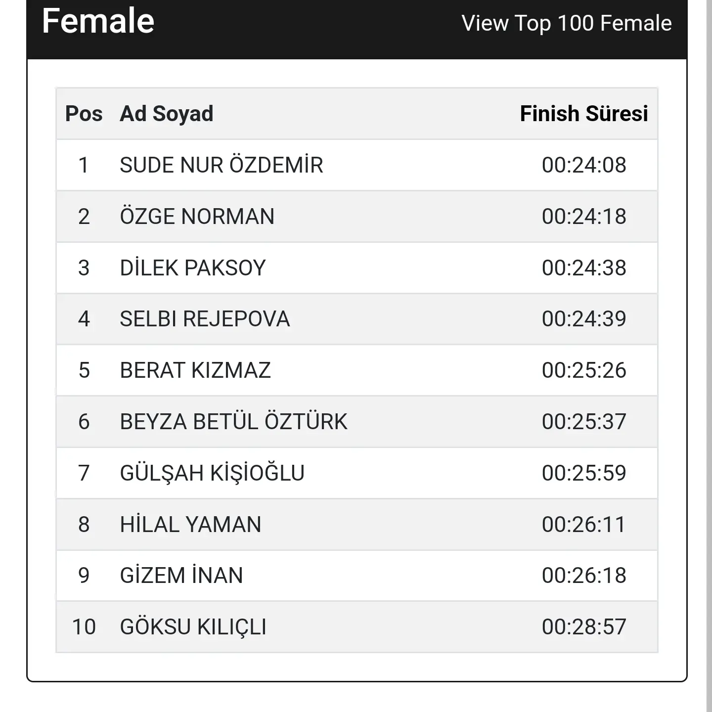Select the Pos column header
The width and height of the screenshot is (712, 712).
point(84,114)
